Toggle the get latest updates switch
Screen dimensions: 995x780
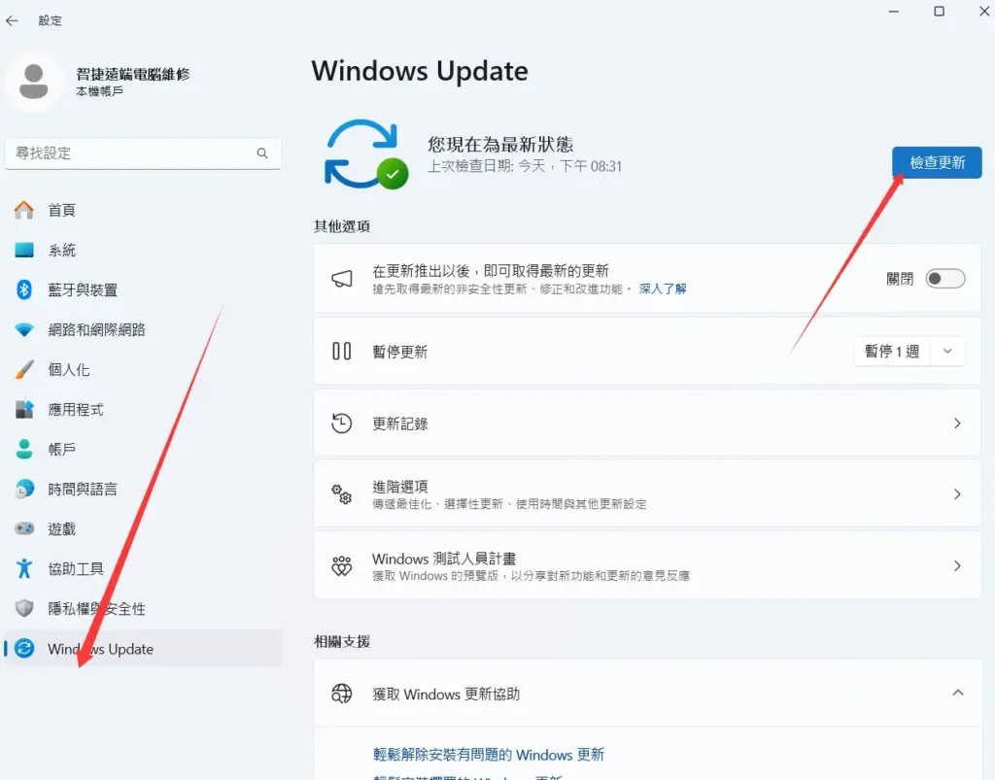[944, 279]
